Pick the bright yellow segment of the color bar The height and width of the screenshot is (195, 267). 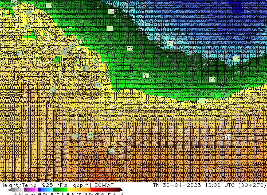69,190
